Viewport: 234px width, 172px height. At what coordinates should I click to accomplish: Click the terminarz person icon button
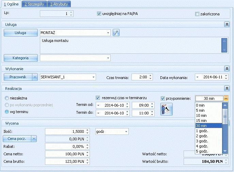click(x=167, y=109)
